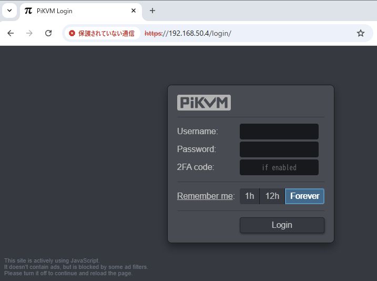Click the address bar URL 192.168.50.4/login/
The image size is (377, 281).
[200, 33]
